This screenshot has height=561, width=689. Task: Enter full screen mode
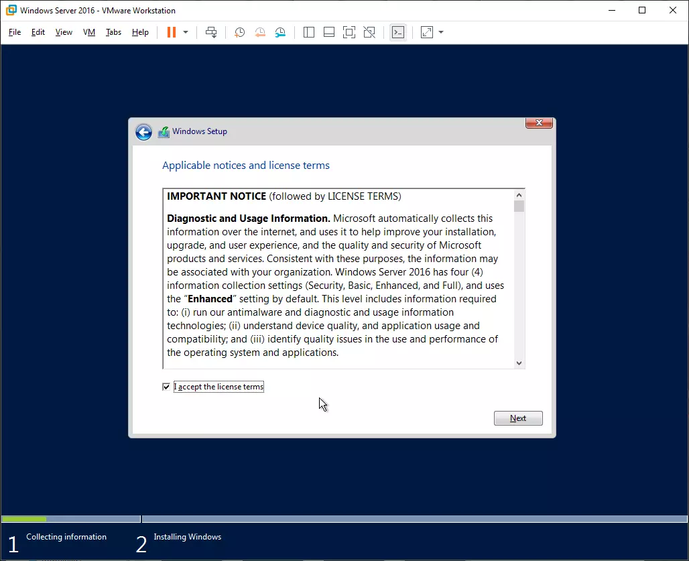coord(349,32)
